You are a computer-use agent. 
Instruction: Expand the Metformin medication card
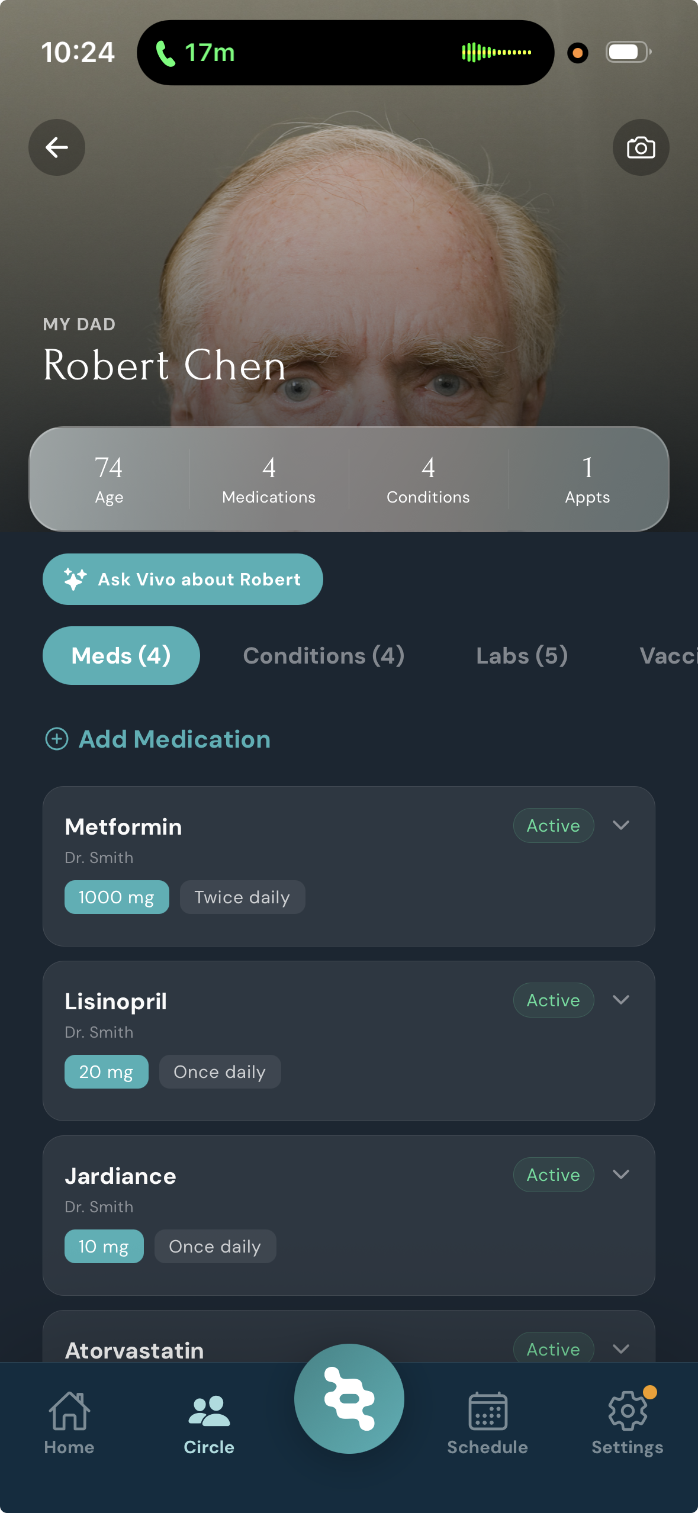coord(621,825)
